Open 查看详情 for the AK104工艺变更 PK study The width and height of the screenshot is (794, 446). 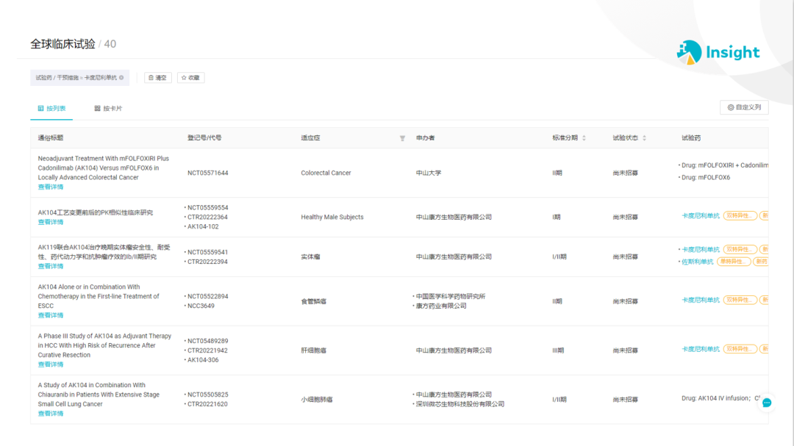click(x=51, y=222)
